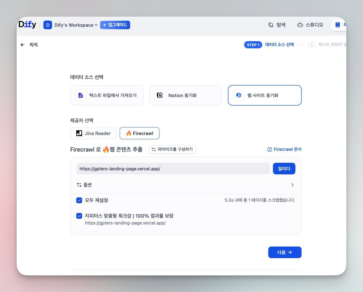Expand the 옵션 options section
Image resolution: width=363 pixels, height=292 pixels.
point(186,185)
